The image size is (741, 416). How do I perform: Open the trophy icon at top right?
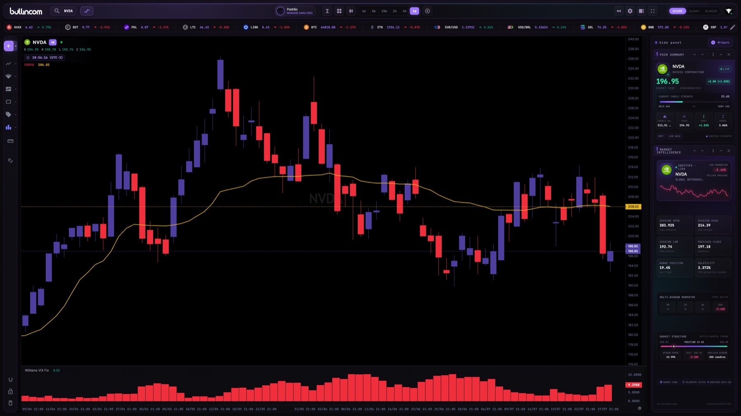pos(729,11)
